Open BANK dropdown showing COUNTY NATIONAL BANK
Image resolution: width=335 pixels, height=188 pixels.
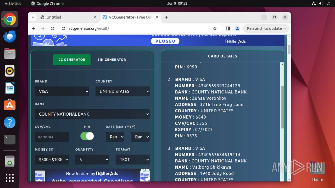pos(92,114)
